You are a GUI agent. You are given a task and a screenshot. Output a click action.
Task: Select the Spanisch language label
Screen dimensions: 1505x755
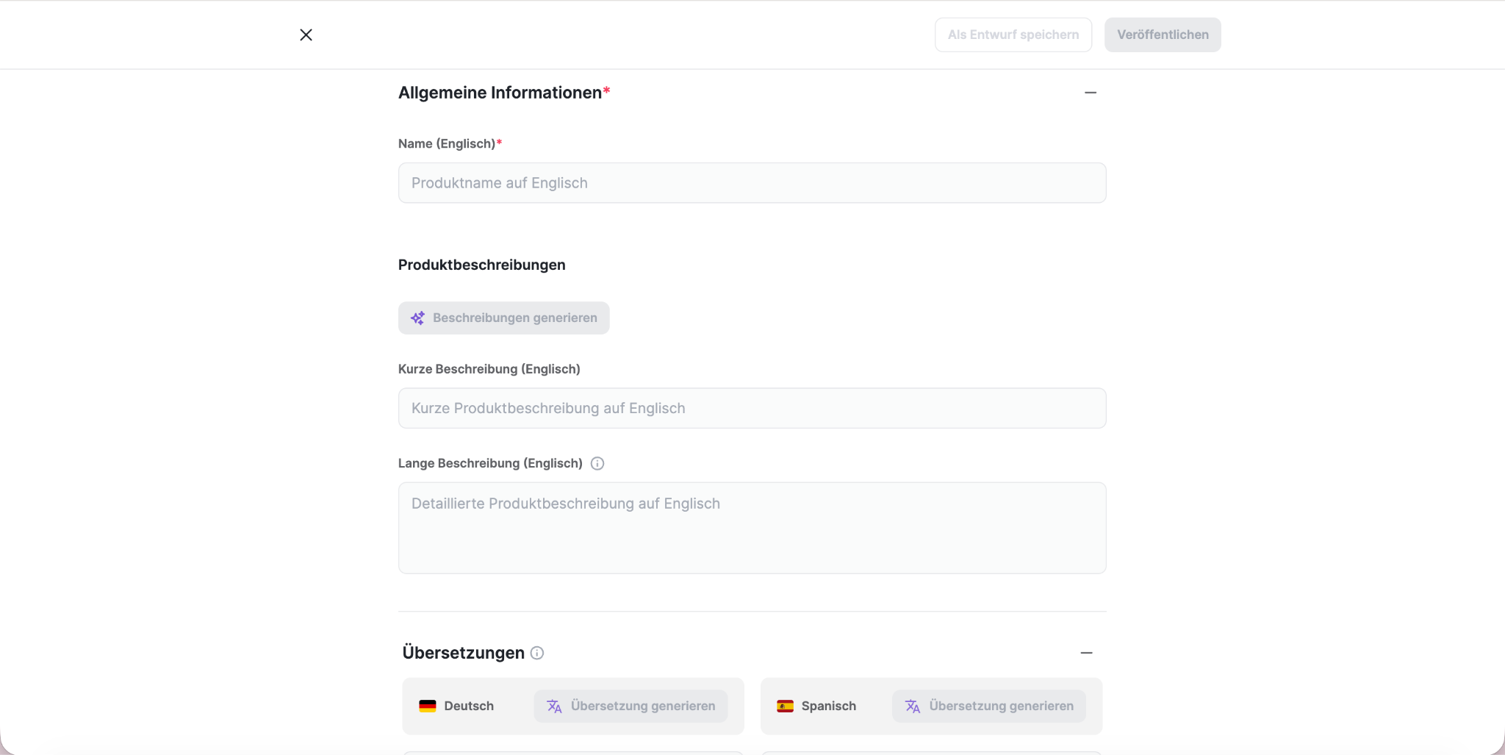click(829, 706)
